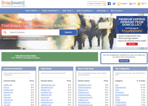The width and height of the screenshot is (148, 106).
Task: Expand the How it Works menu
Action: pos(32,11)
